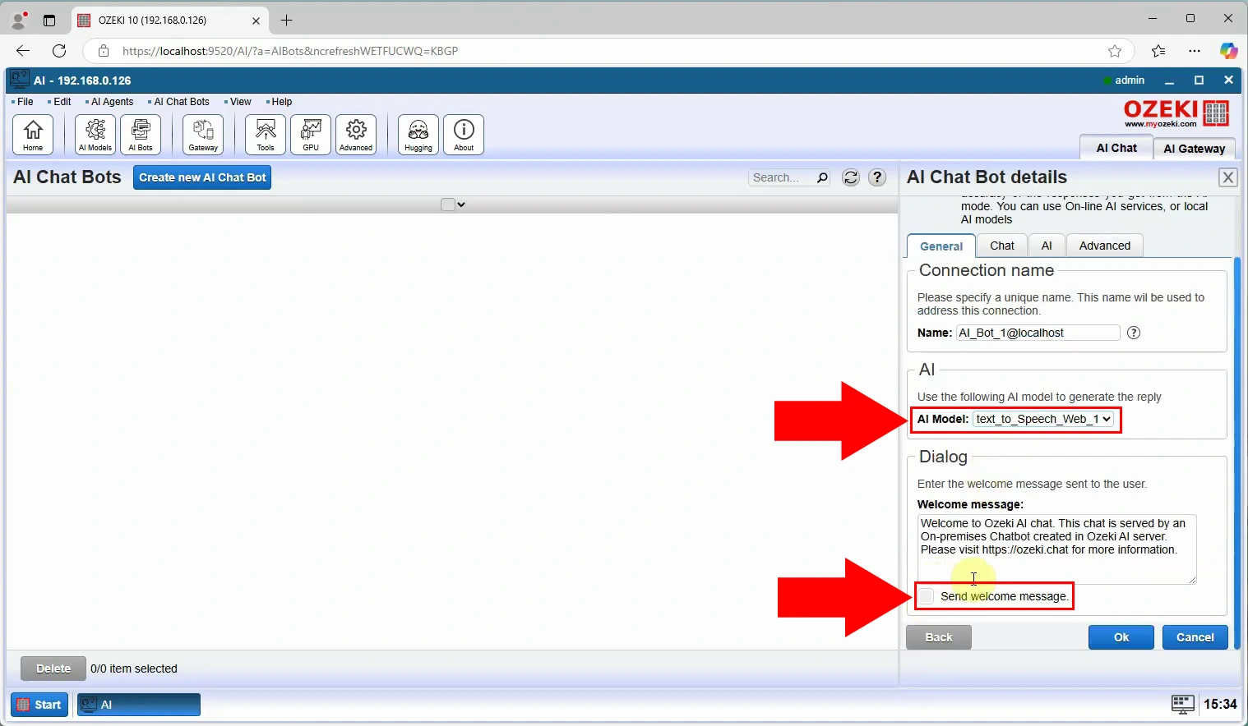
Task: Switch to the Advanced tab in details
Action: click(1105, 246)
